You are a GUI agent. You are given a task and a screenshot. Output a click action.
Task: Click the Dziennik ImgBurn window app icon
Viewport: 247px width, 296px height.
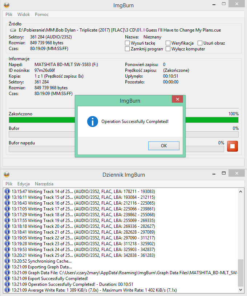[7, 174]
